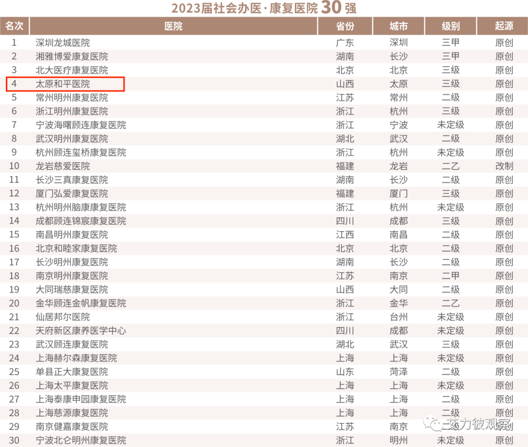Click rank number 22

14,331
